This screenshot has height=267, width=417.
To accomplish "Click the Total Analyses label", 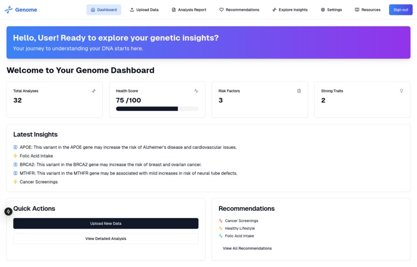I will point(26,91).
